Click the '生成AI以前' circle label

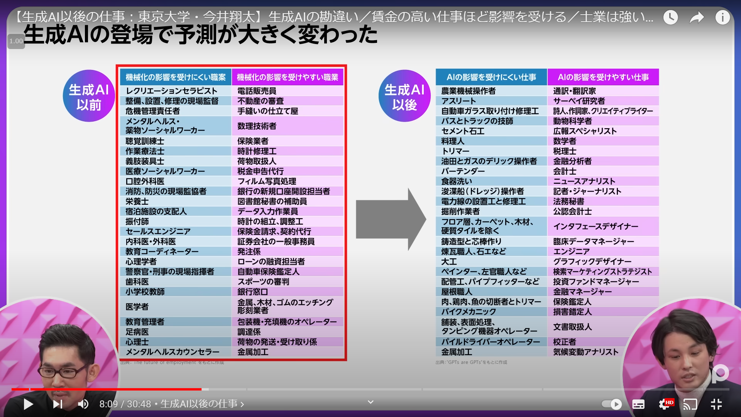click(x=89, y=97)
